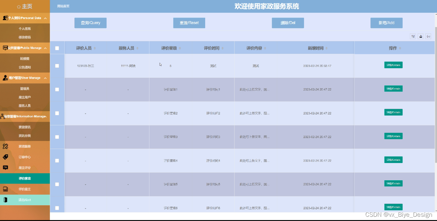
Task: Click the 新增/Add button
Action: click(386, 23)
